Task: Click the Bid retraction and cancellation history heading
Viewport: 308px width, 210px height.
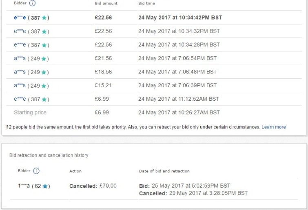Action: click(x=49, y=155)
